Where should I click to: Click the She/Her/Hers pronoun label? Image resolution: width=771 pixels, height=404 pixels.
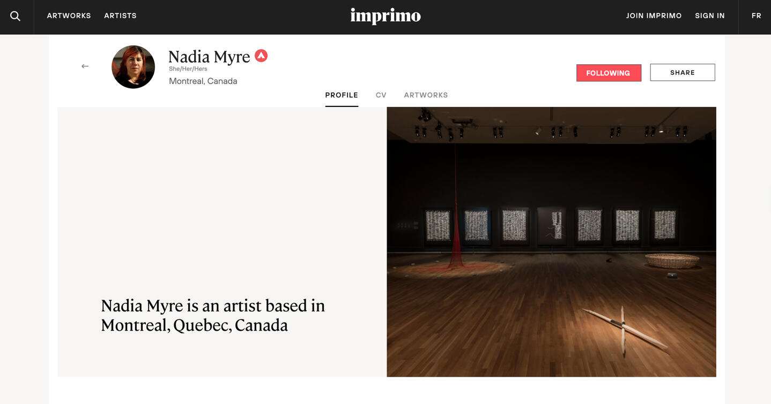[188, 69]
